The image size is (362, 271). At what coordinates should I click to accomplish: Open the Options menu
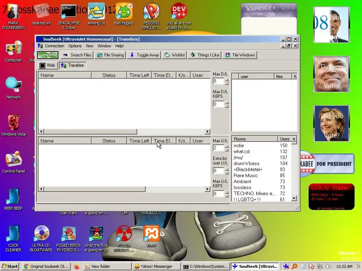coord(75,46)
